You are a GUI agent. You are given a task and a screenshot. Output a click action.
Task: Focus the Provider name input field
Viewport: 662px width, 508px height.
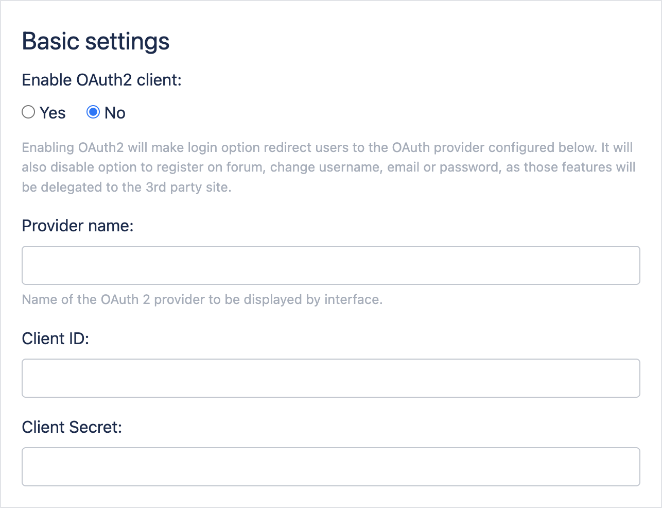coord(330,265)
